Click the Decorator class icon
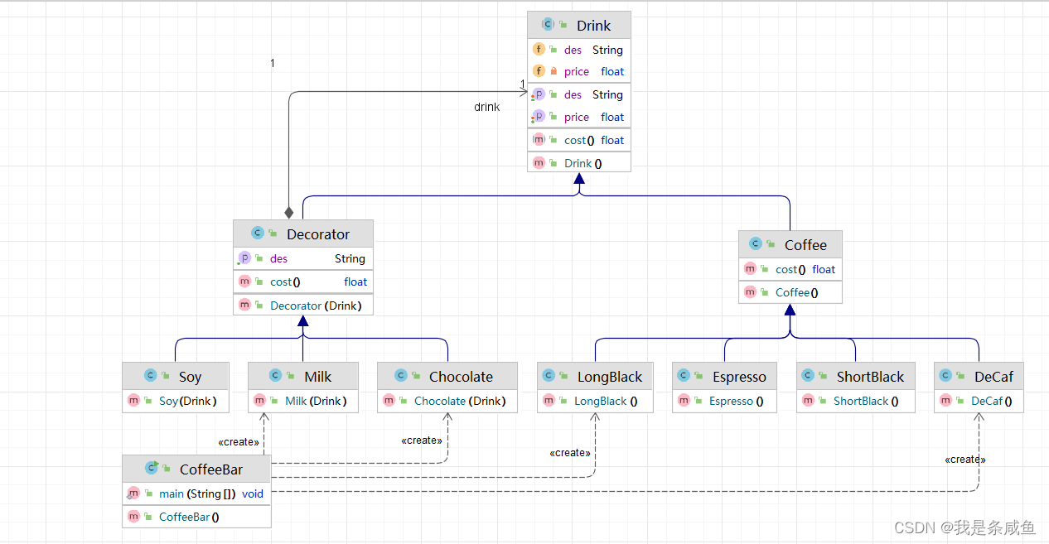This screenshot has width=1049, height=544. 258,233
